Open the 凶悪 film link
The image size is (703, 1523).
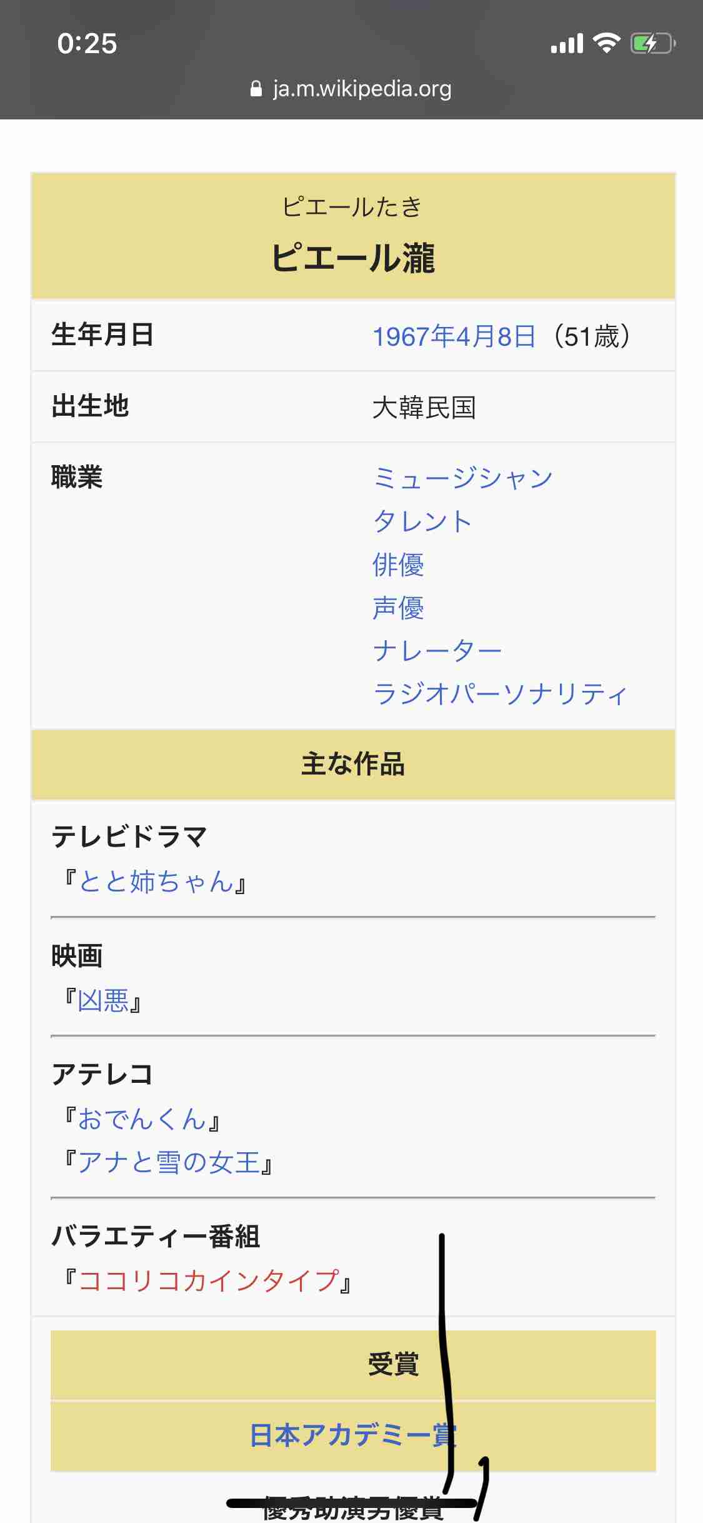tap(103, 1000)
